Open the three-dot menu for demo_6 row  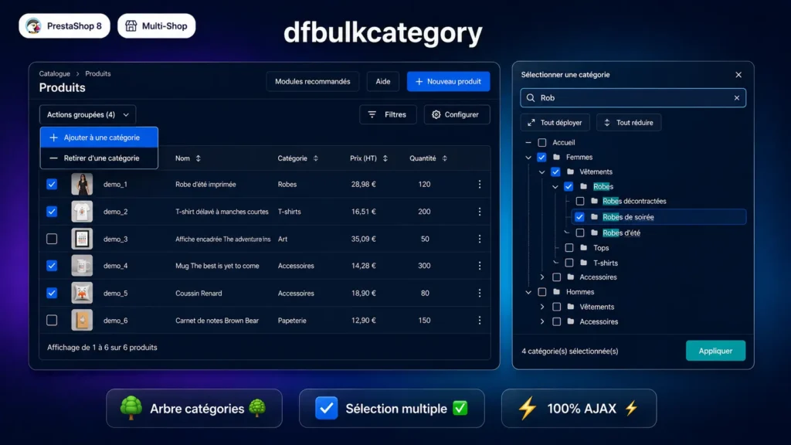click(x=479, y=320)
